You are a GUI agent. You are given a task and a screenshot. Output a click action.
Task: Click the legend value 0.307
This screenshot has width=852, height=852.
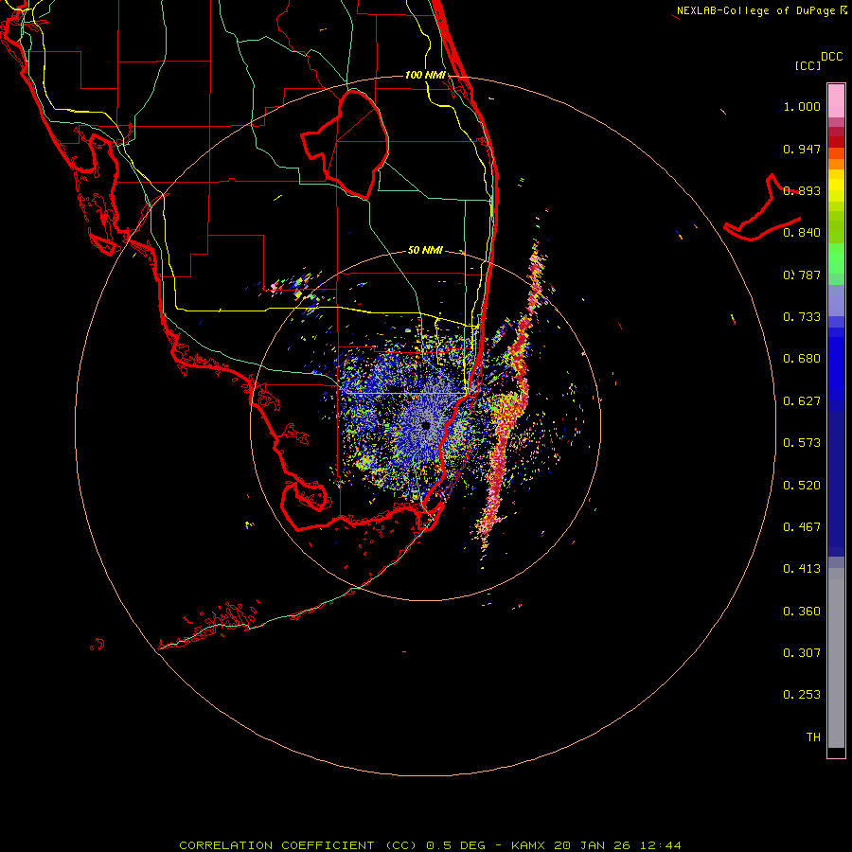pyautogui.click(x=802, y=653)
